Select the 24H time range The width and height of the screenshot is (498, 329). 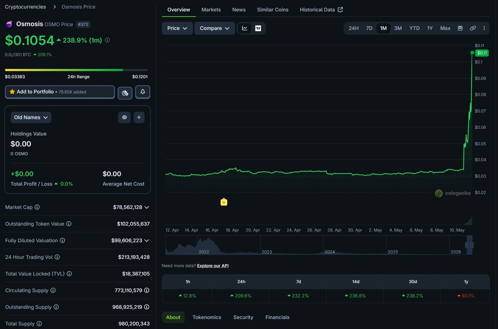click(x=354, y=28)
